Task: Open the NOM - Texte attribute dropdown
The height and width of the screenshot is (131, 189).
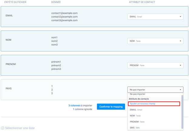Action: click(x=155, y=41)
